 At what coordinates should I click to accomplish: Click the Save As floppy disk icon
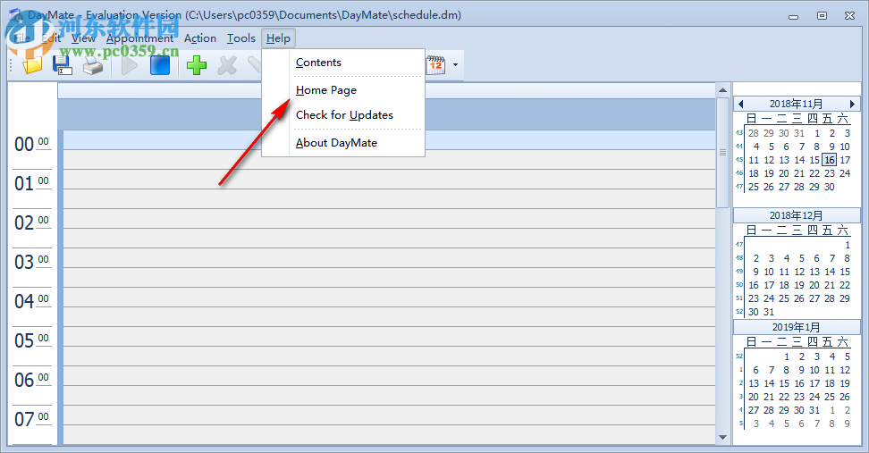(x=63, y=65)
